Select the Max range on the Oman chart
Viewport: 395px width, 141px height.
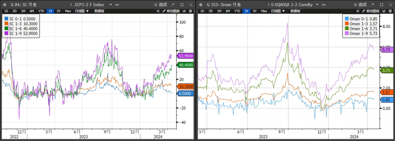click(264, 11)
